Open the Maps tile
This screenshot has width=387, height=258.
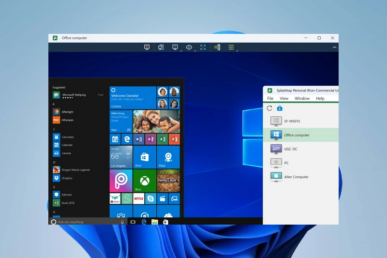pos(168,157)
